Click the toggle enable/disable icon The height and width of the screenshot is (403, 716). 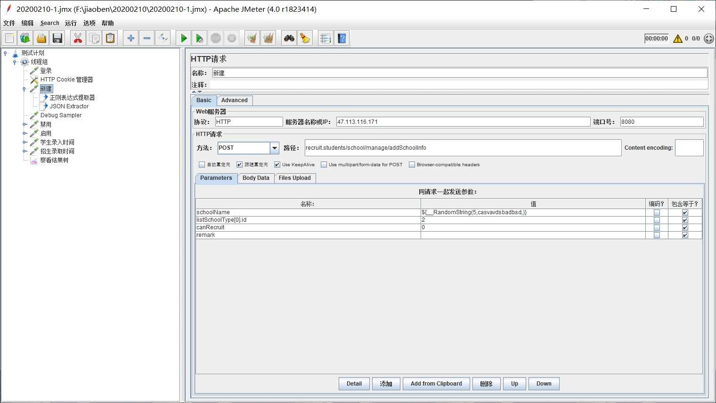tap(163, 38)
